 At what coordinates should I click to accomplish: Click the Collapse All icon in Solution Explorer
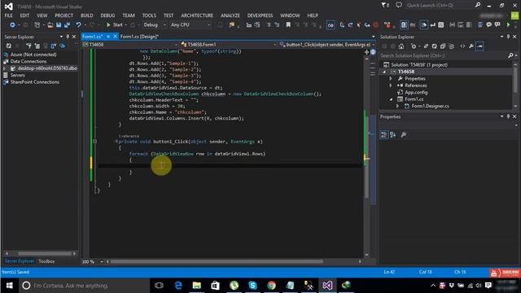pos(443,46)
